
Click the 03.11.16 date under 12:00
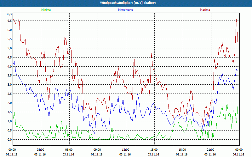[x=125, y=155]
